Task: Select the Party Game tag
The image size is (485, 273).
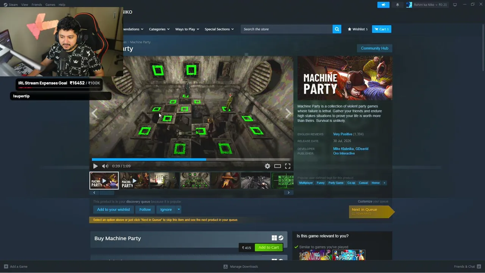Action: (336, 183)
